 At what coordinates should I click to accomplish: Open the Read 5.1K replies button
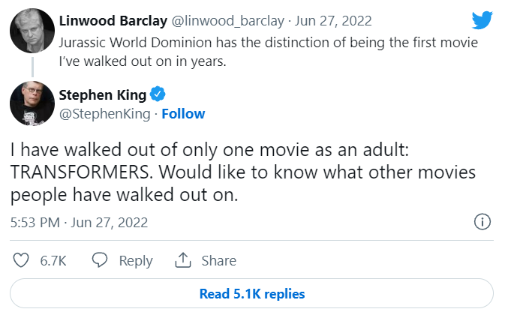[x=252, y=294]
